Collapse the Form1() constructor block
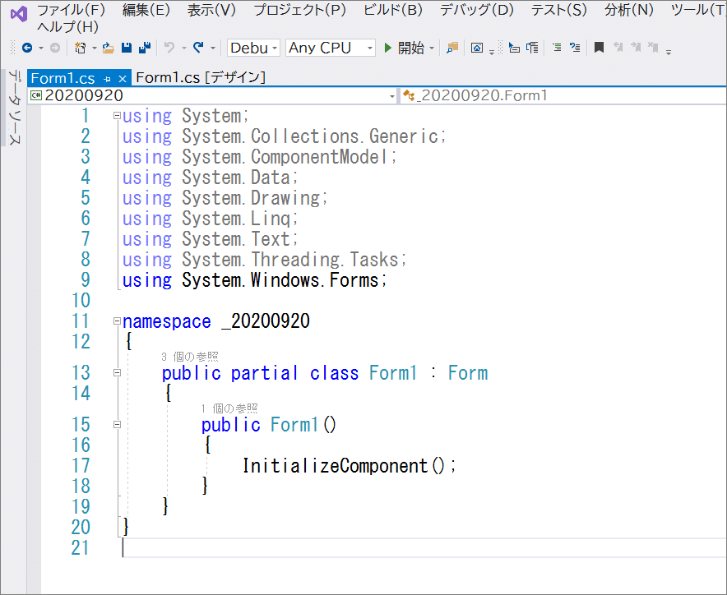Viewport: 727px width, 595px height. 117,424
